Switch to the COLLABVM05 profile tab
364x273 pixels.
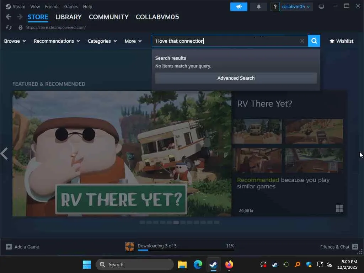pyautogui.click(x=157, y=17)
